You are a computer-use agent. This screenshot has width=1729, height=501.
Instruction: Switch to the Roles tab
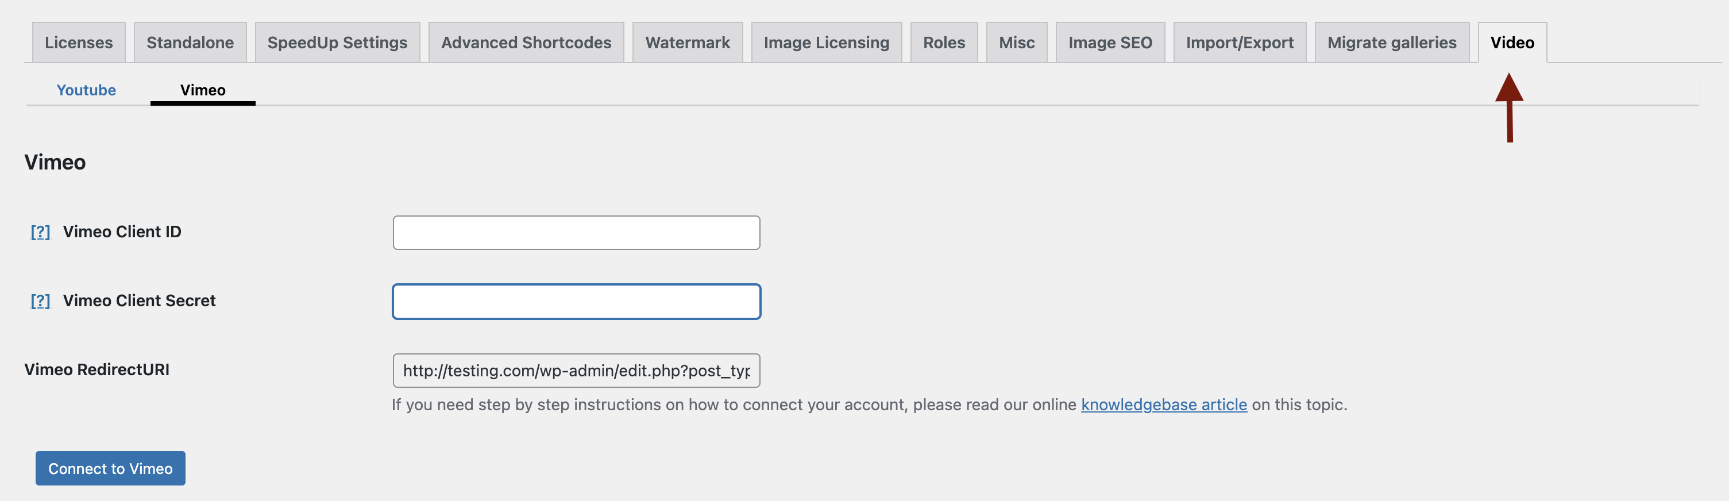(x=944, y=43)
